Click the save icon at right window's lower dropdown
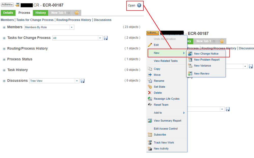Screen dimensions: 254x158 tap(228, 109)
